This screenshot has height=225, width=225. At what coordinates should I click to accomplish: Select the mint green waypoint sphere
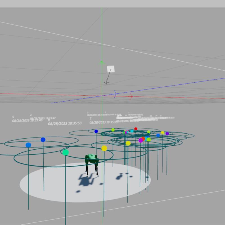[66, 152]
